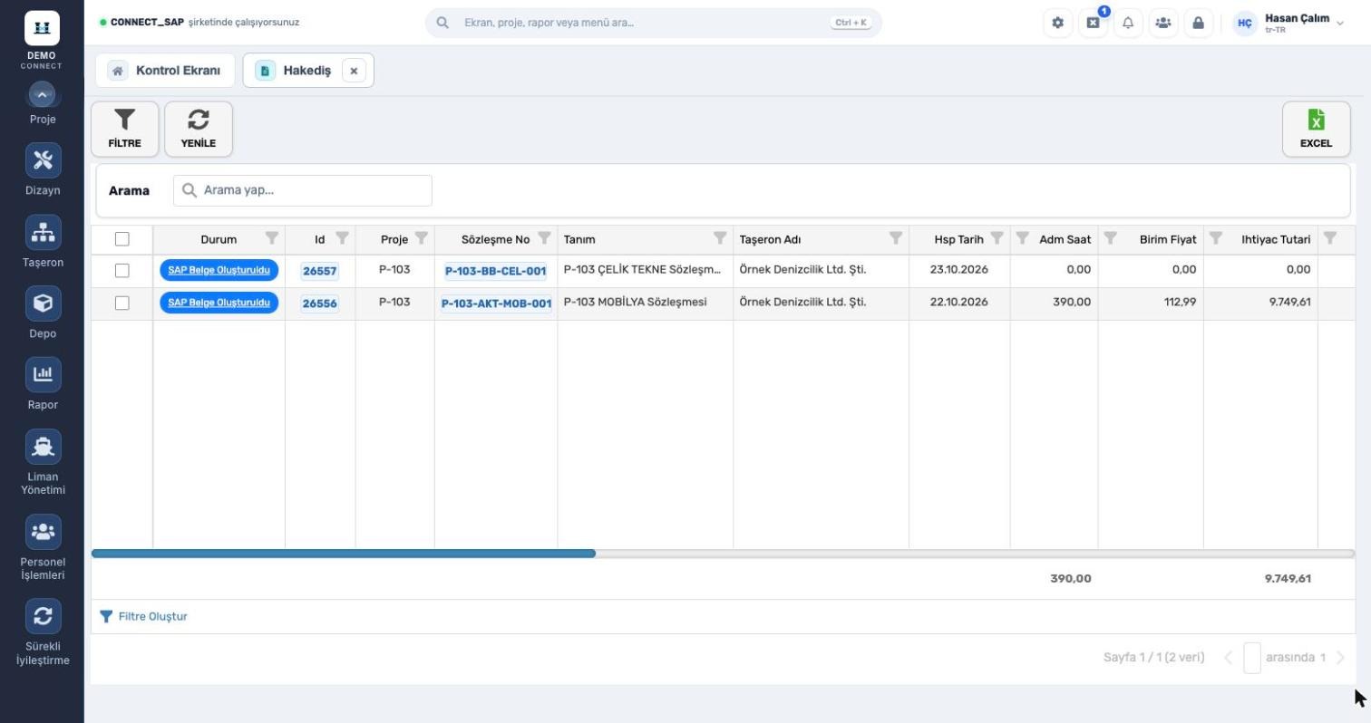The height and width of the screenshot is (723, 1371).
Task: Open the badge icon showing 1 notification
Action: (x=1093, y=23)
